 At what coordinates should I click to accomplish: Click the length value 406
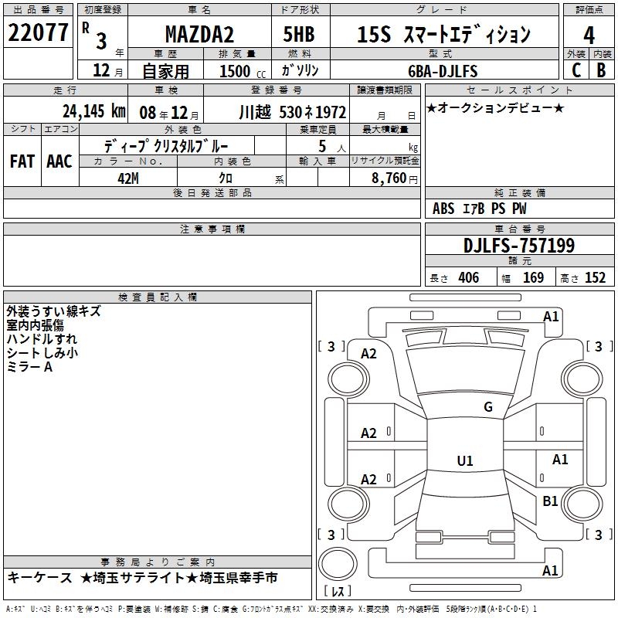coord(469,278)
